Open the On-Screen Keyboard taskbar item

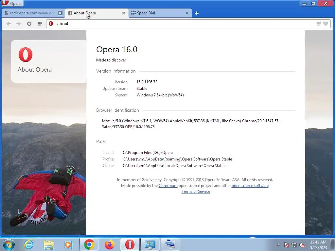coord(170,244)
